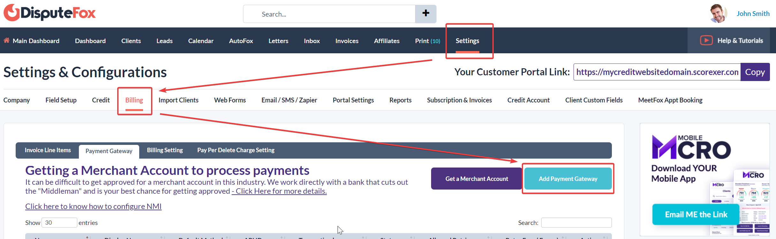
Task: Click the DisputeFox logo
Action: 49,13
